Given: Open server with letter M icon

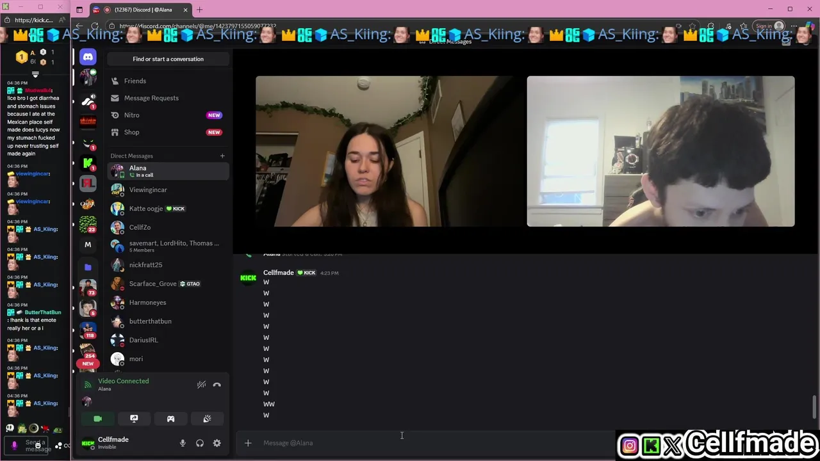Looking at the screenshot, I should pos(88,245).
